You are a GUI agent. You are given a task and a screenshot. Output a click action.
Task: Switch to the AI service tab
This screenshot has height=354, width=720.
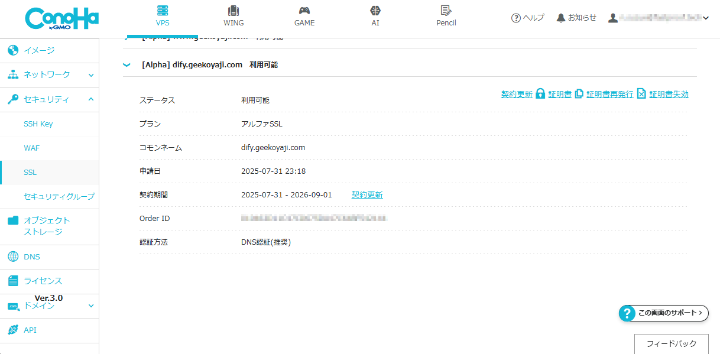[375, 17]
